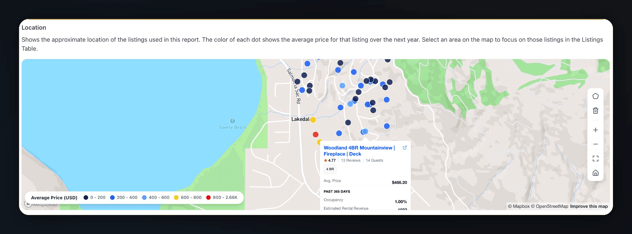Select the 4 BR chip on the popup
This screenshot has width=632, height=234.
[330, 169]
